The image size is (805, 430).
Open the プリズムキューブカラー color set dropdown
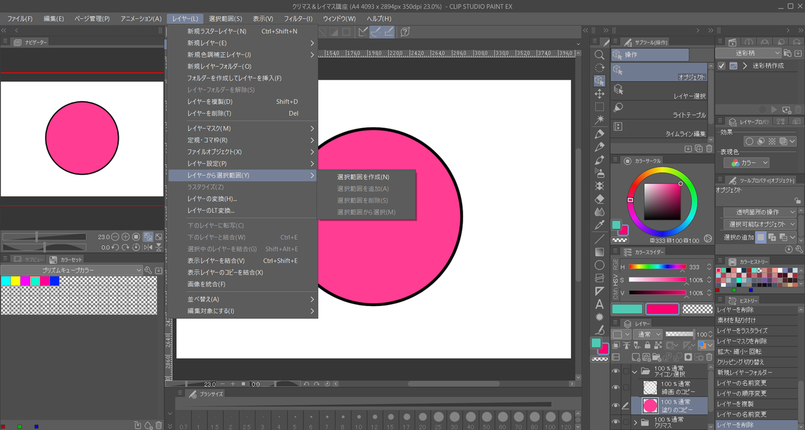[71, 270]
